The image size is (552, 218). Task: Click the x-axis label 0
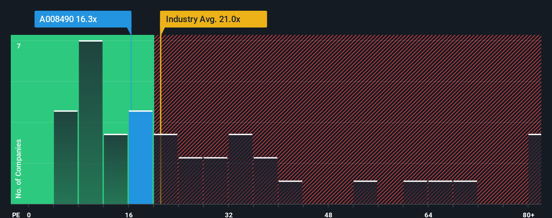click(29, 215)
